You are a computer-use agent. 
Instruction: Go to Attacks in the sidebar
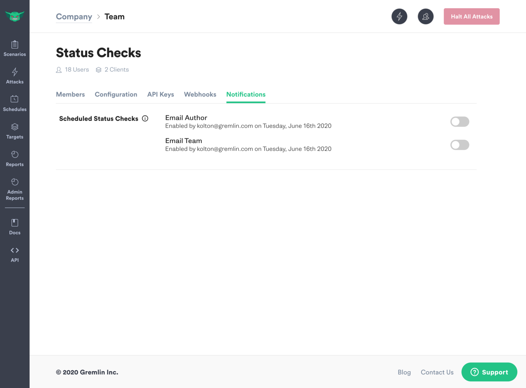click(x=15, y=76)
